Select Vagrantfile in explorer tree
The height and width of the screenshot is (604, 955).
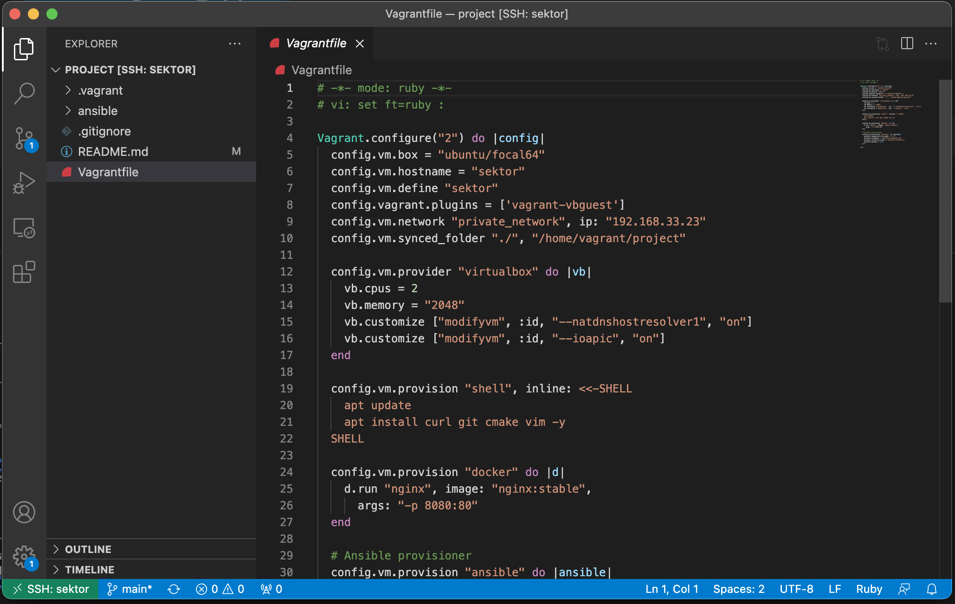pyautogui.click(x=151, y=172)
